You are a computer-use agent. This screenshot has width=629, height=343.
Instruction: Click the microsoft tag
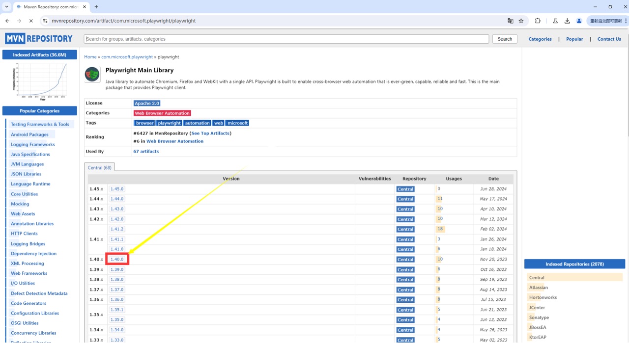tap(237, 123)
